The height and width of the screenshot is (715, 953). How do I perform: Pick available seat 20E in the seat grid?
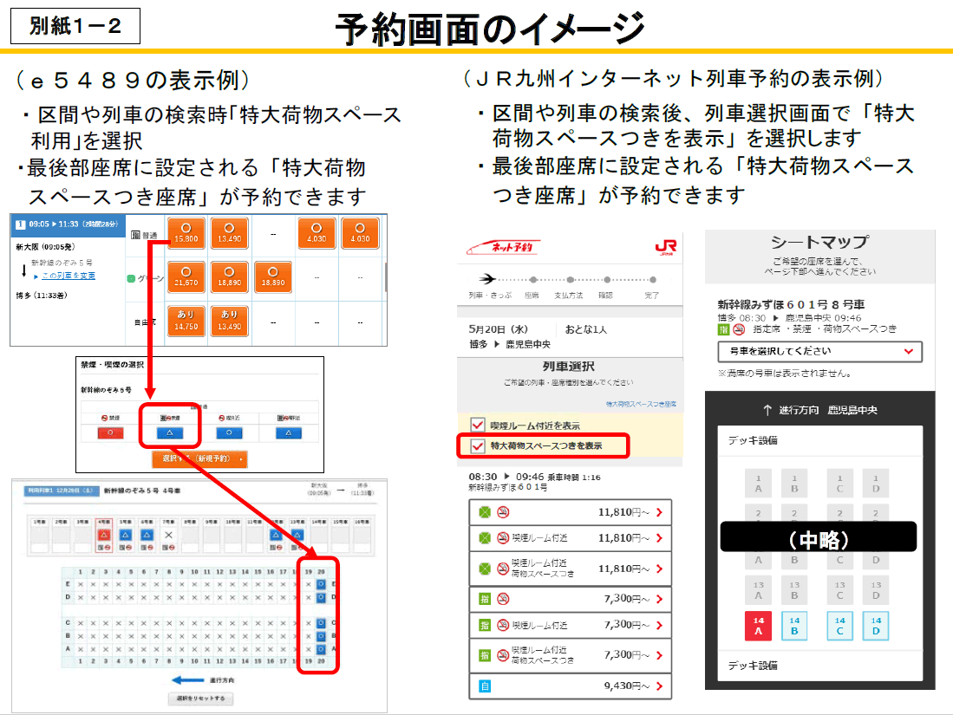click(x=321, y=584)
